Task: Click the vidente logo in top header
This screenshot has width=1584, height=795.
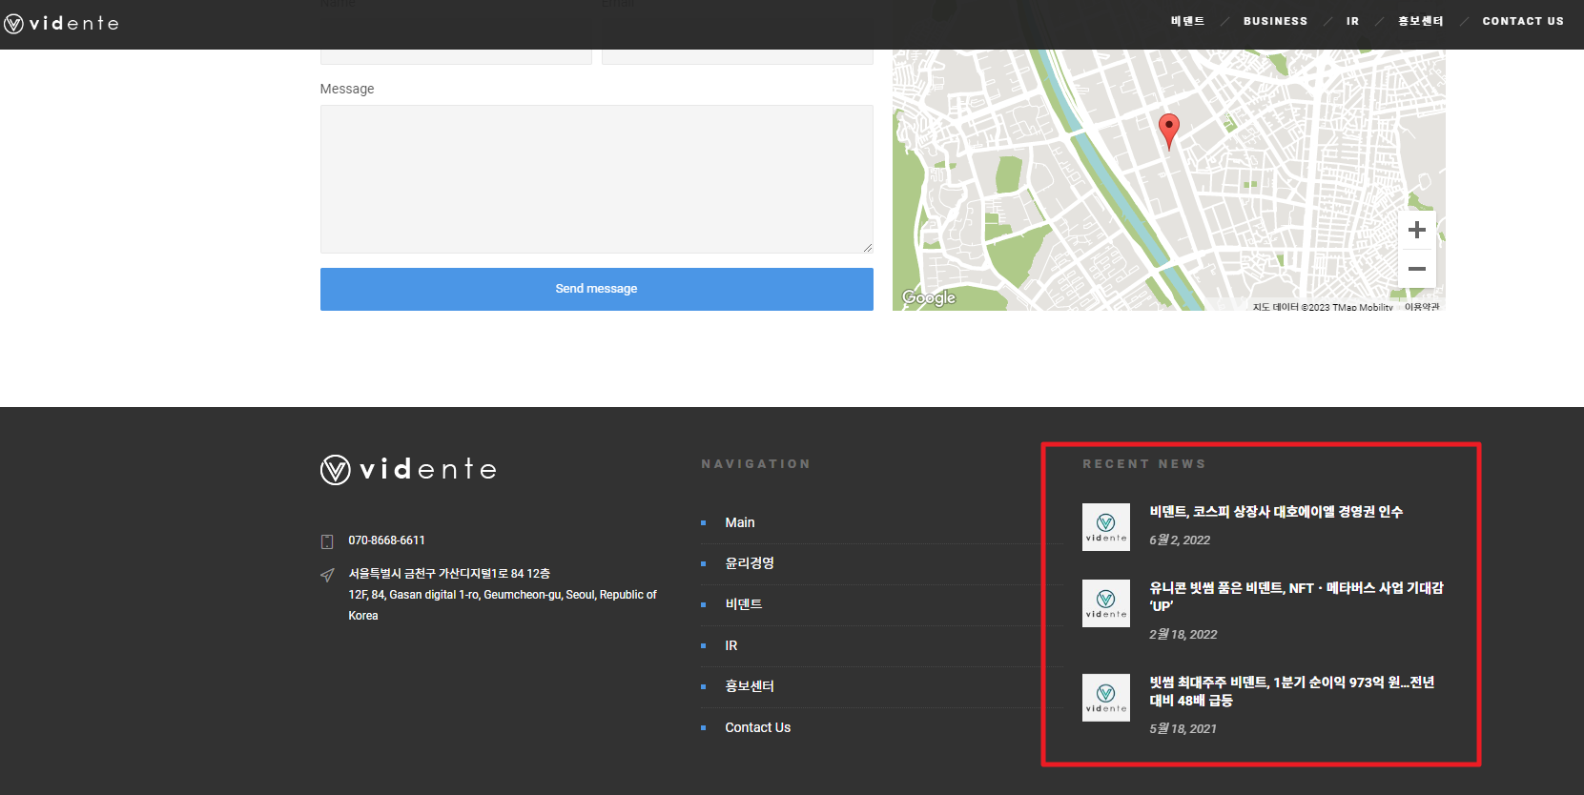Action: click(61, 23)
